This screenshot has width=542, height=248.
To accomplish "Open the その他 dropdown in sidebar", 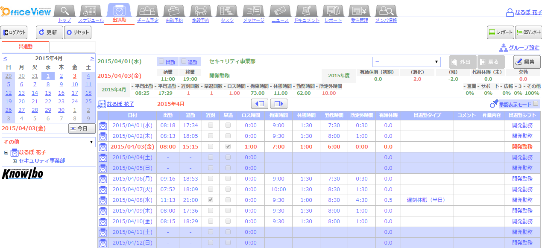I will click(49, 142).
